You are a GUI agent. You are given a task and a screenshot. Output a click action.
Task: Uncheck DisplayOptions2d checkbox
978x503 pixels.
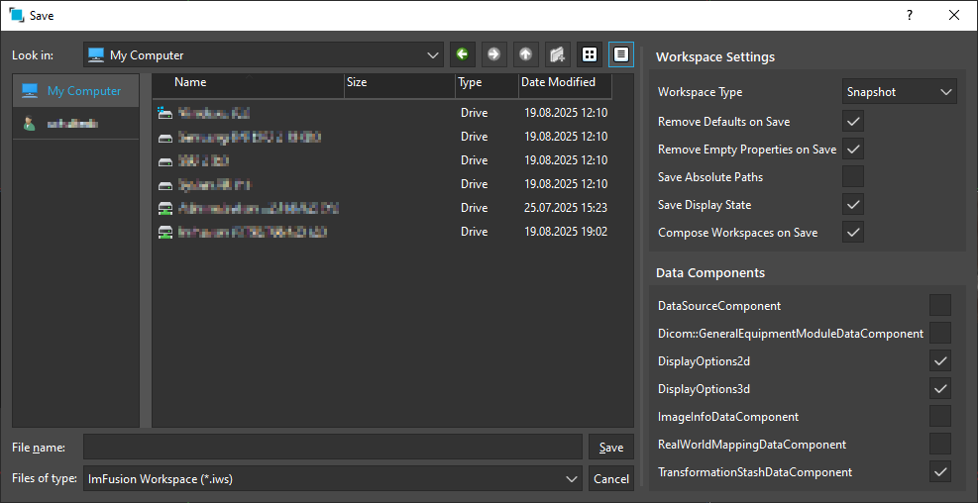940,360
